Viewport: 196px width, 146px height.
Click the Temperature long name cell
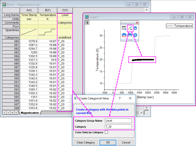coord(48,15)
